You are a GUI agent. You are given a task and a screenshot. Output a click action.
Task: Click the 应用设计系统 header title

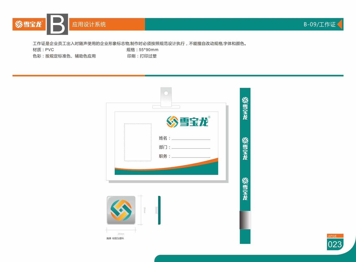(x=89, y=24)
